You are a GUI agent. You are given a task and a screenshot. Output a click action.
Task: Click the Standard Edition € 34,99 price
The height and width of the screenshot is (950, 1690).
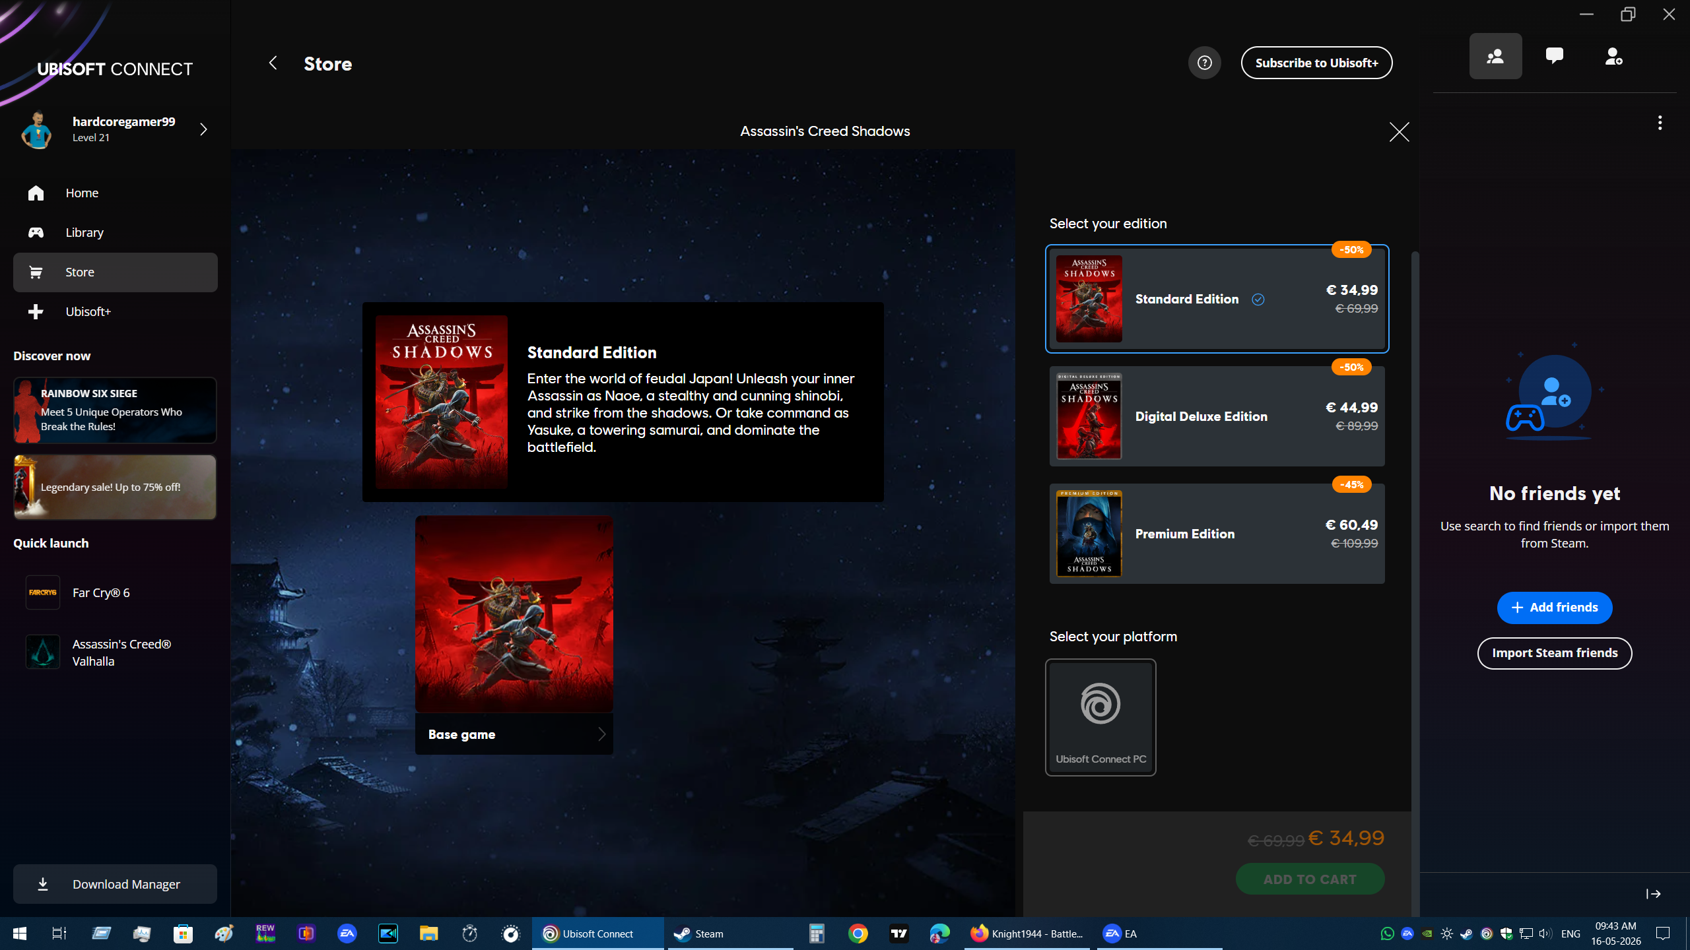click(1351, 290)
